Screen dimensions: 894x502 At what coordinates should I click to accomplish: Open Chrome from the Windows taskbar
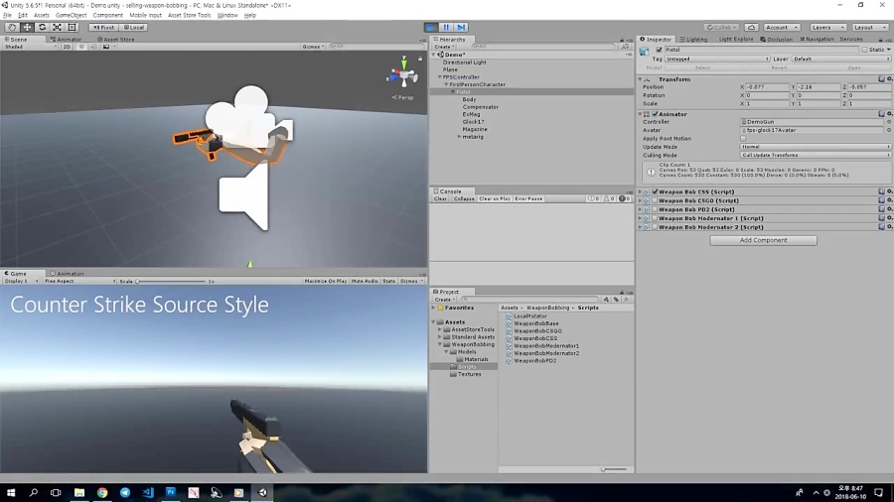(x=101, y=492)
